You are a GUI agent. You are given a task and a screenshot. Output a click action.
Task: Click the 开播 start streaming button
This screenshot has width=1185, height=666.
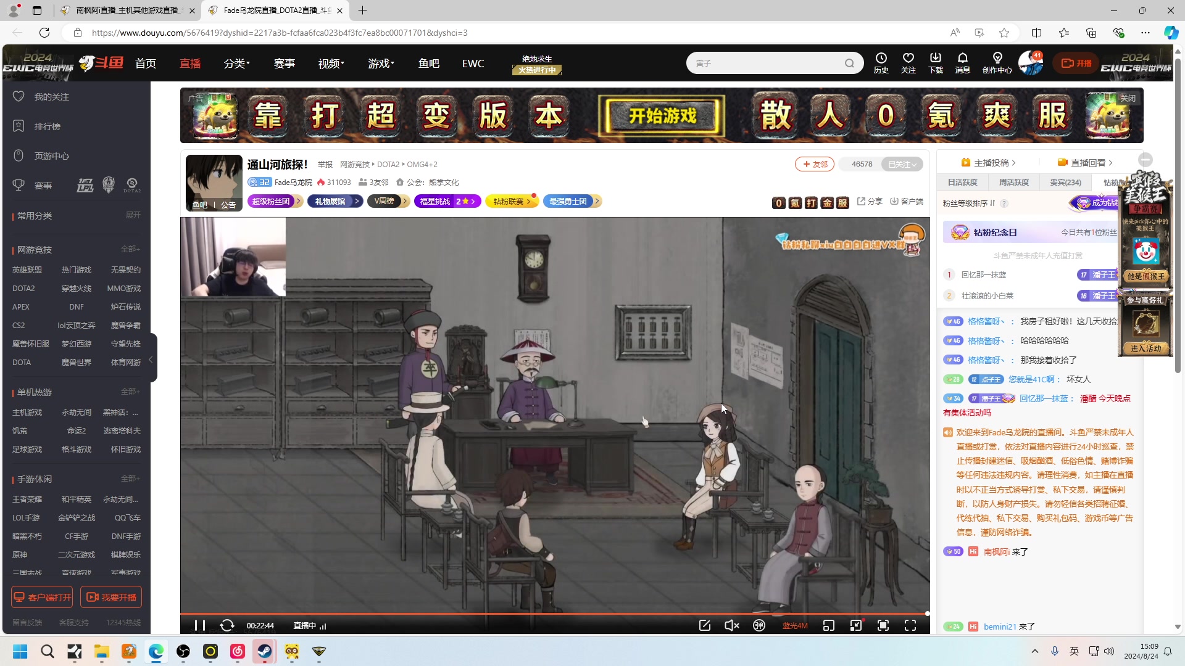click(x=1076, y=63)
